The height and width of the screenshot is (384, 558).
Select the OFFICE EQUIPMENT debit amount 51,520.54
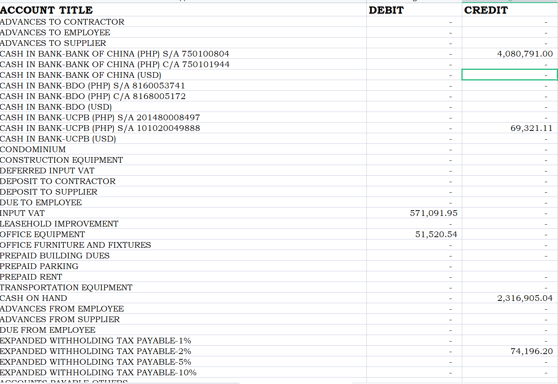[414, 234]
